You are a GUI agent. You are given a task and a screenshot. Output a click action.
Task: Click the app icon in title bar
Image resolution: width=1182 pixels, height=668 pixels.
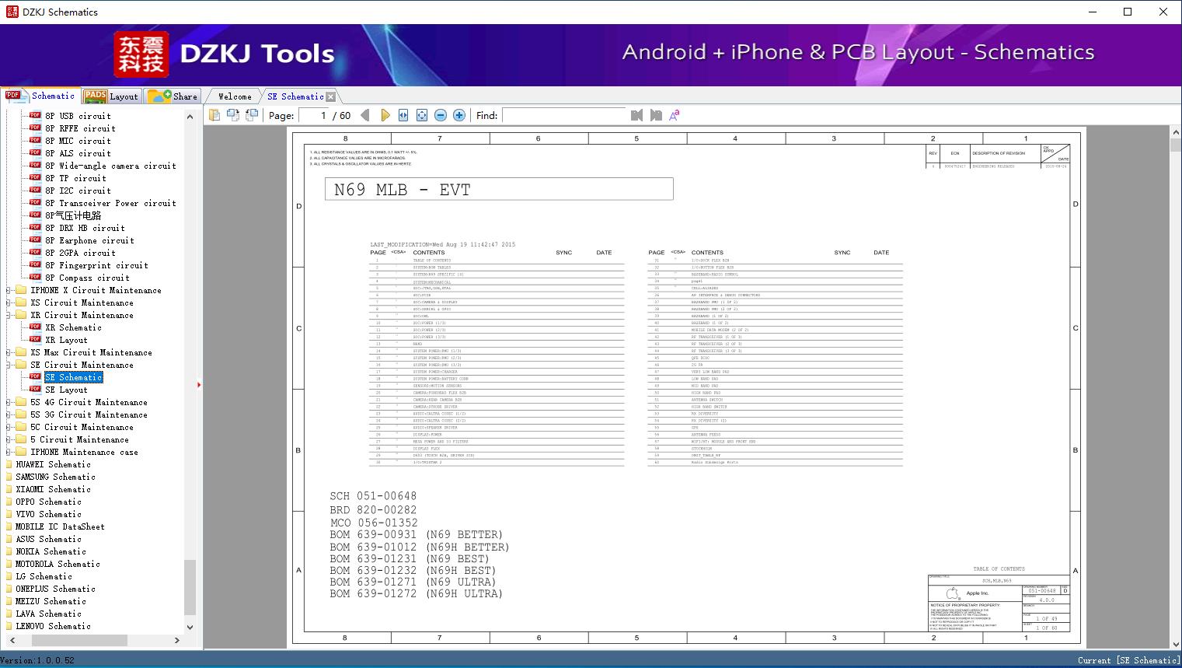pos(12,12)
